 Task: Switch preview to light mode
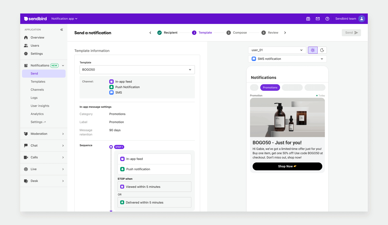pos(313,50)
